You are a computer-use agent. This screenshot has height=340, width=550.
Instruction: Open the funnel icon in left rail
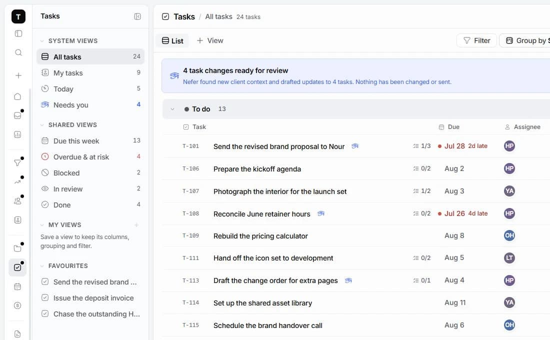(17, 163)
